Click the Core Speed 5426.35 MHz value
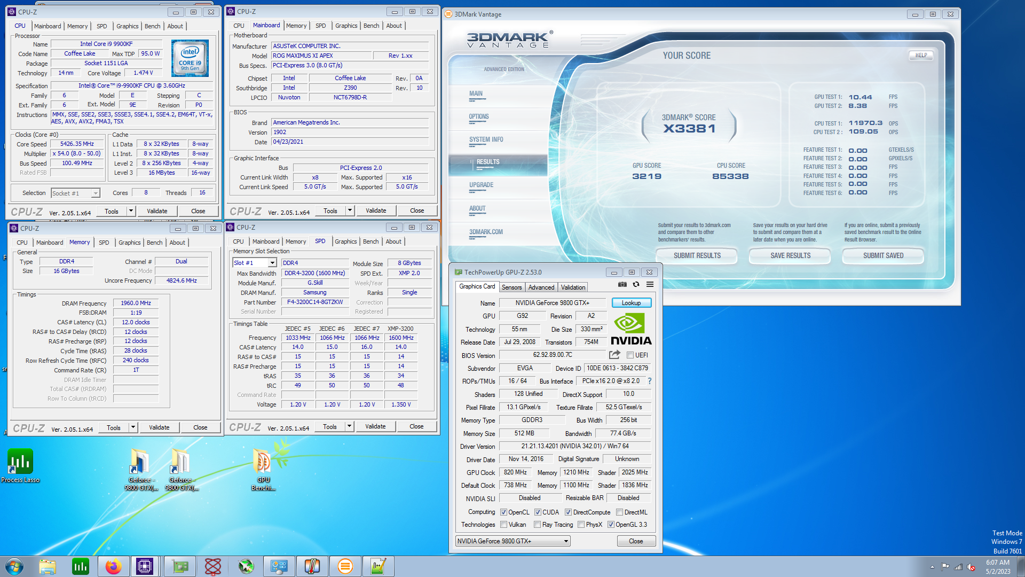The height and width of the screenshot is (577, 1025). tap(77, 144)
